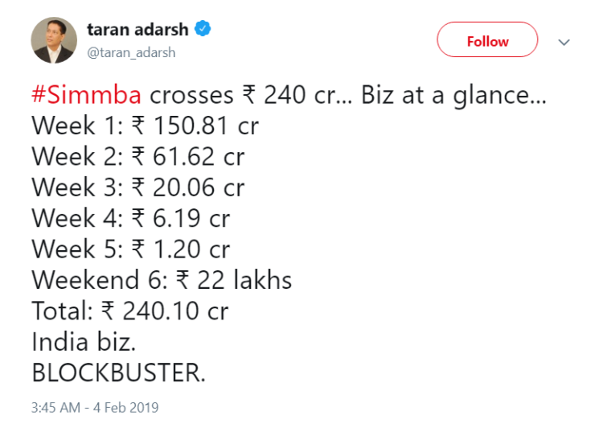Image resolution: width=603 pixels, height=424 pixels.
Task: Click the Weekend 6: ₹ 22 lakhs line
Action: 162,279
